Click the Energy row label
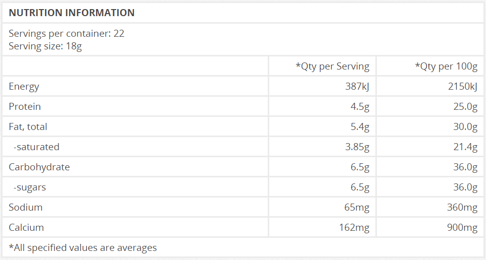Image resolution: width=486 pixels, height=260 pixels. pos(24,86)
